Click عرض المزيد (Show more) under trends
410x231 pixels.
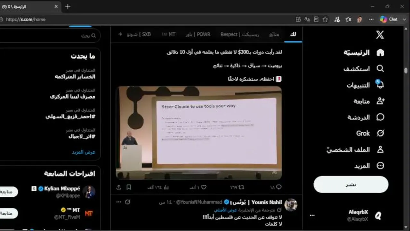pyautogui.click(x=83, y=152)
